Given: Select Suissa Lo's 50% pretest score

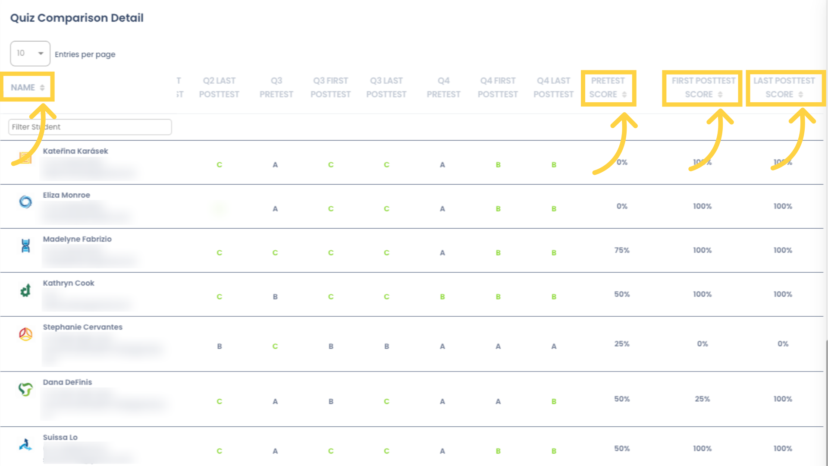Looking at the screenshot, I should click(x=622, y=449).
